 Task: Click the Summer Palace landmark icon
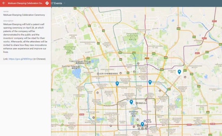(79, 67)
